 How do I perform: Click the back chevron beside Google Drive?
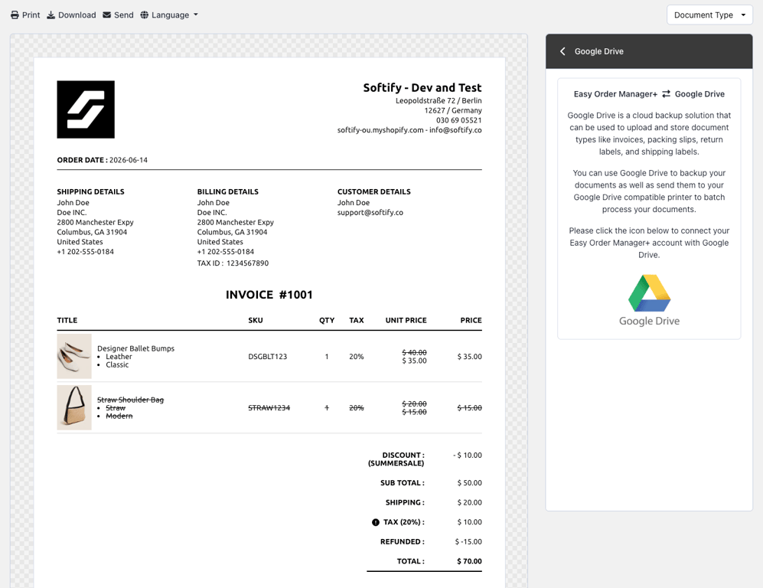(x=562, y=51)
